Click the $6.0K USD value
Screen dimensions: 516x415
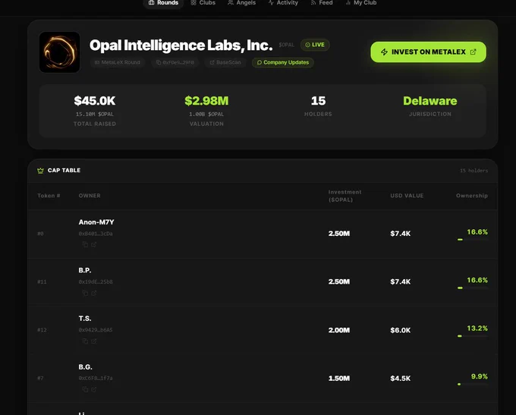[x=401, y=330]
